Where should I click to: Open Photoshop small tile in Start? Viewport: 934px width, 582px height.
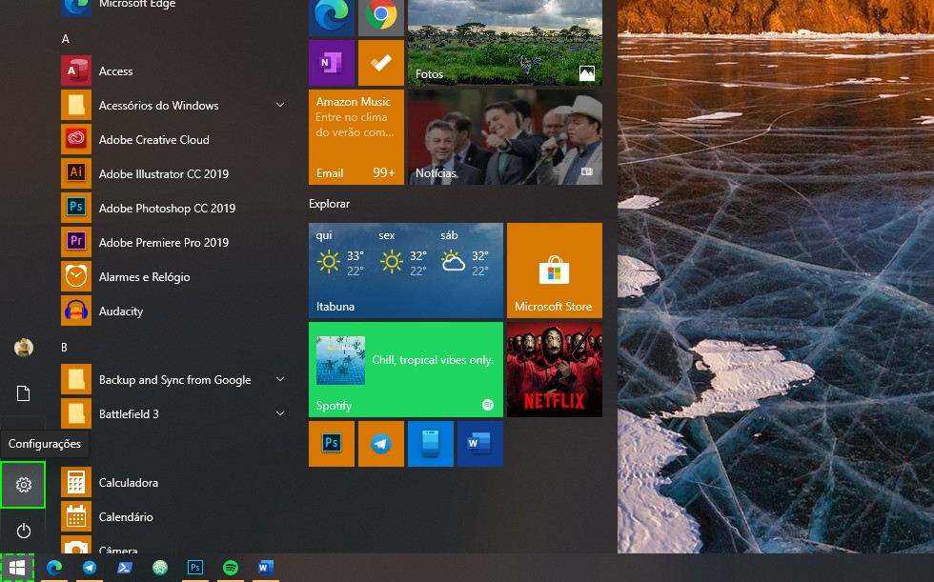pyautogui.click(x=332, y=443)
